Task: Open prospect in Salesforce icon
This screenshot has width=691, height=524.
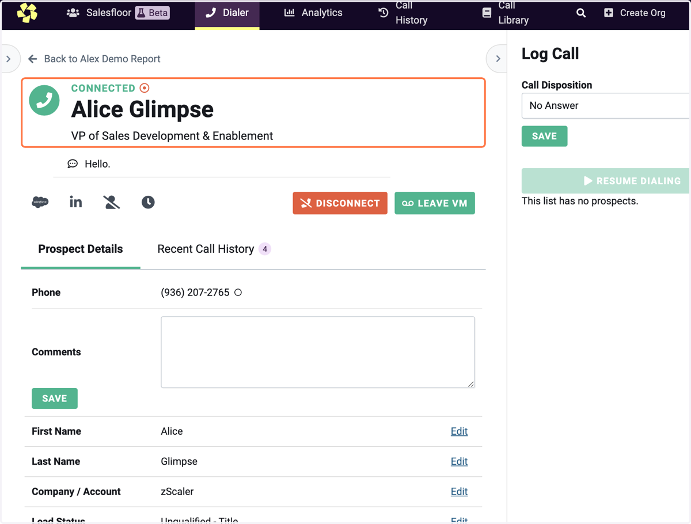Action: click(x=40, y=202)
